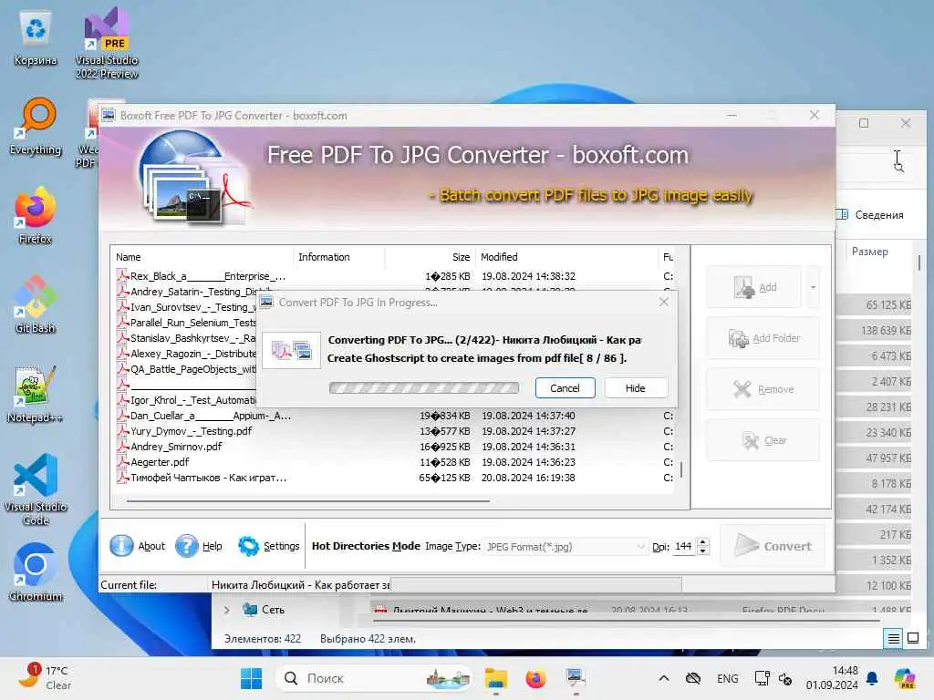This screenshot has width=934, height=700.
Task: Select Сеть in Explorer navigation pane
Action: point(265,610)
